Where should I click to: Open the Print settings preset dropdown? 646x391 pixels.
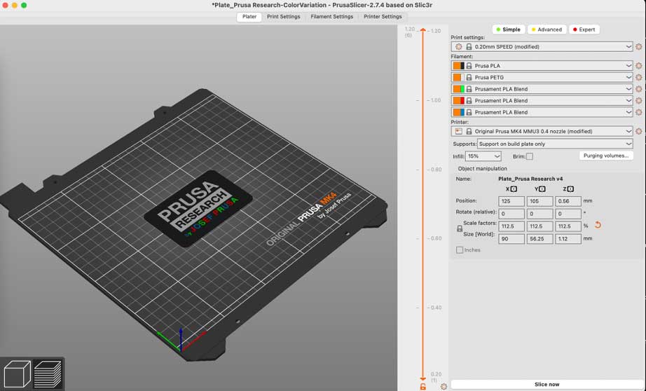point(542,46)
